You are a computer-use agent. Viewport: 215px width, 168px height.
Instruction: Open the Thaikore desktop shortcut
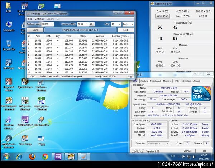click(x=9, y=123)
